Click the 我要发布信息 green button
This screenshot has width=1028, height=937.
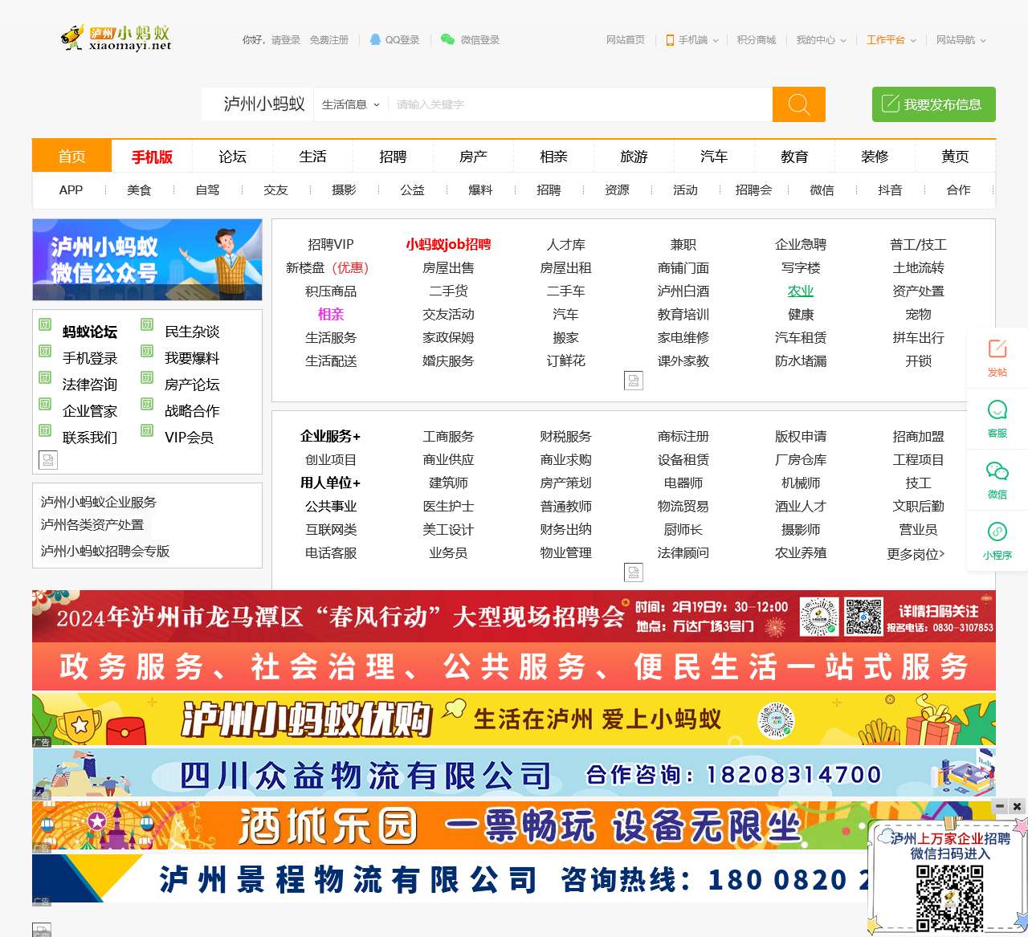click(x=933, y=104)
